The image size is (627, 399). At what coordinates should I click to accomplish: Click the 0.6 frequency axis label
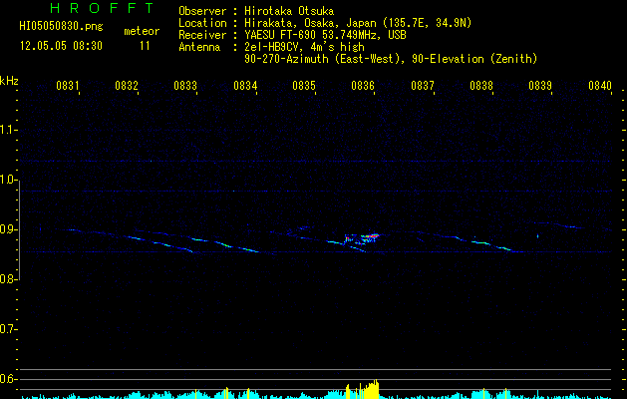pos(8,379)
